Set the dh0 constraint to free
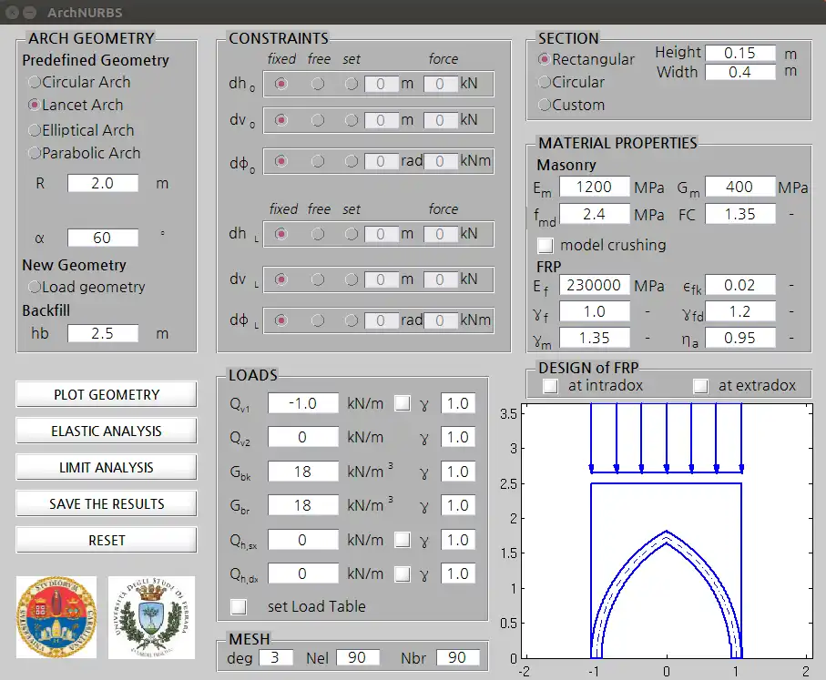826x680 pixels. (x=318, y=84)
